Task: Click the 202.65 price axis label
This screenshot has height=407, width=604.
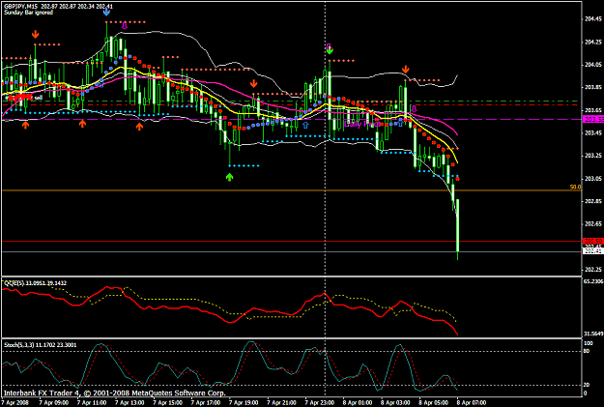Action: (593, 223)
